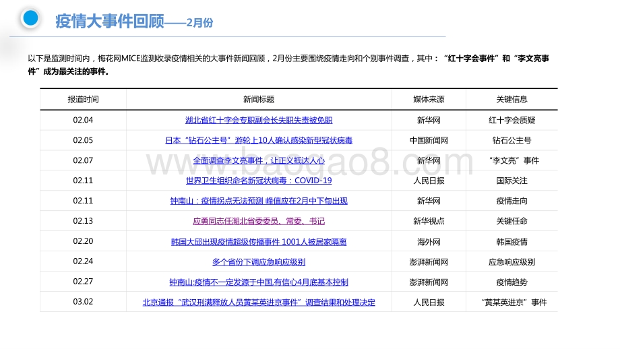Image resolution: width=620 pixels, height=349 pixels.
Task: Select date cell 02.24
Action: point(83,261)
